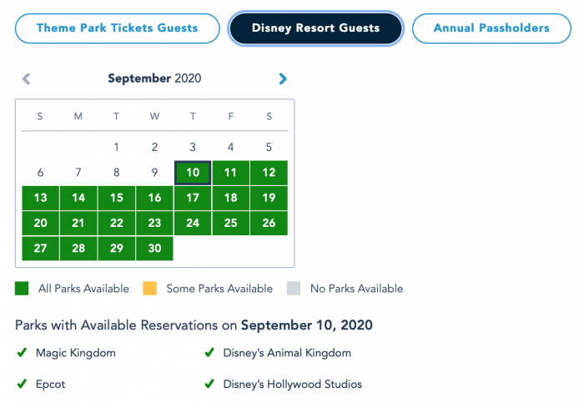The height and width of the screenshot is (408, 584).
Task: Click the green checkmark beside Epcot
Action: click(x=22, y=384)
